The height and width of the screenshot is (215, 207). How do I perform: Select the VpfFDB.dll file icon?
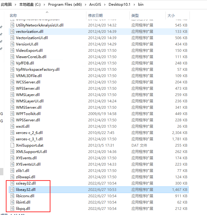click(12, 63)
